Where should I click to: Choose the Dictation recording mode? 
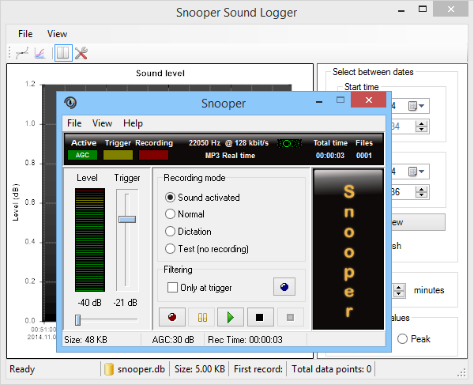click(171, 232)
